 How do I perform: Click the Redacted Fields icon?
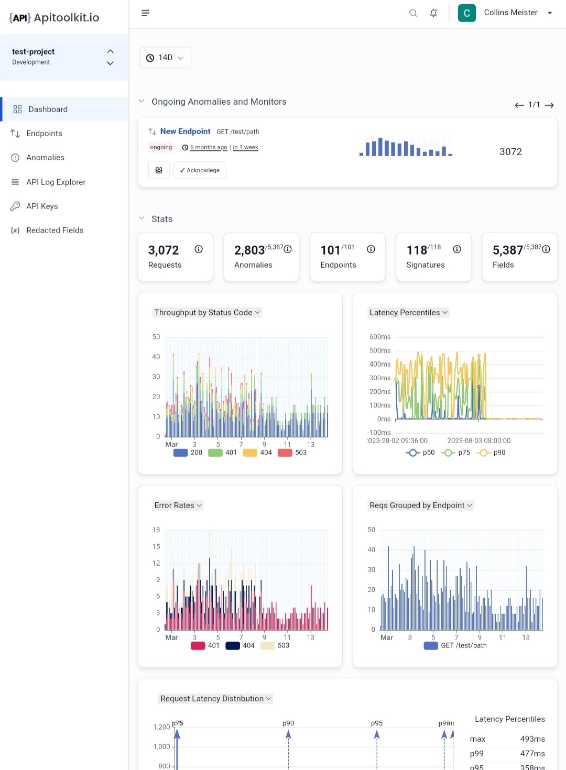(15, 230)
